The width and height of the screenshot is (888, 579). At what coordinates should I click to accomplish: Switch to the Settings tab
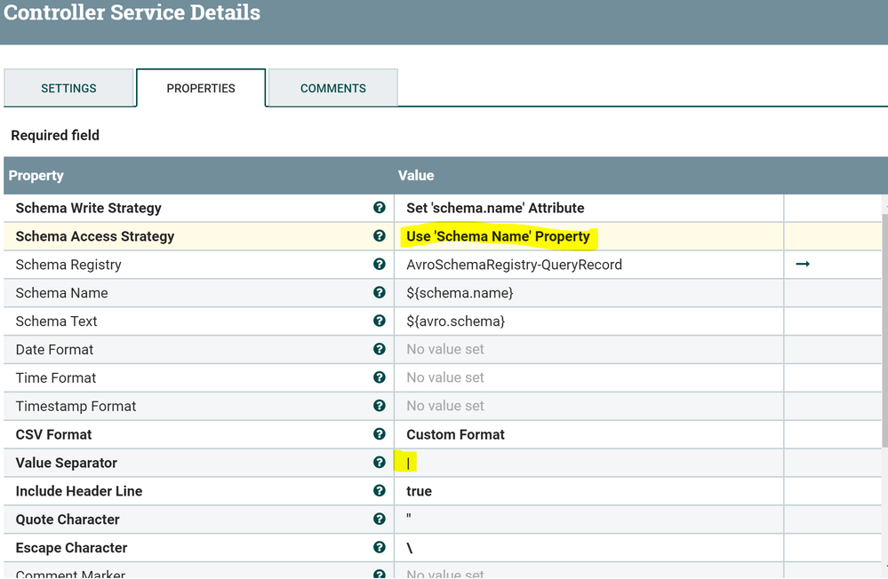point(68,88)
